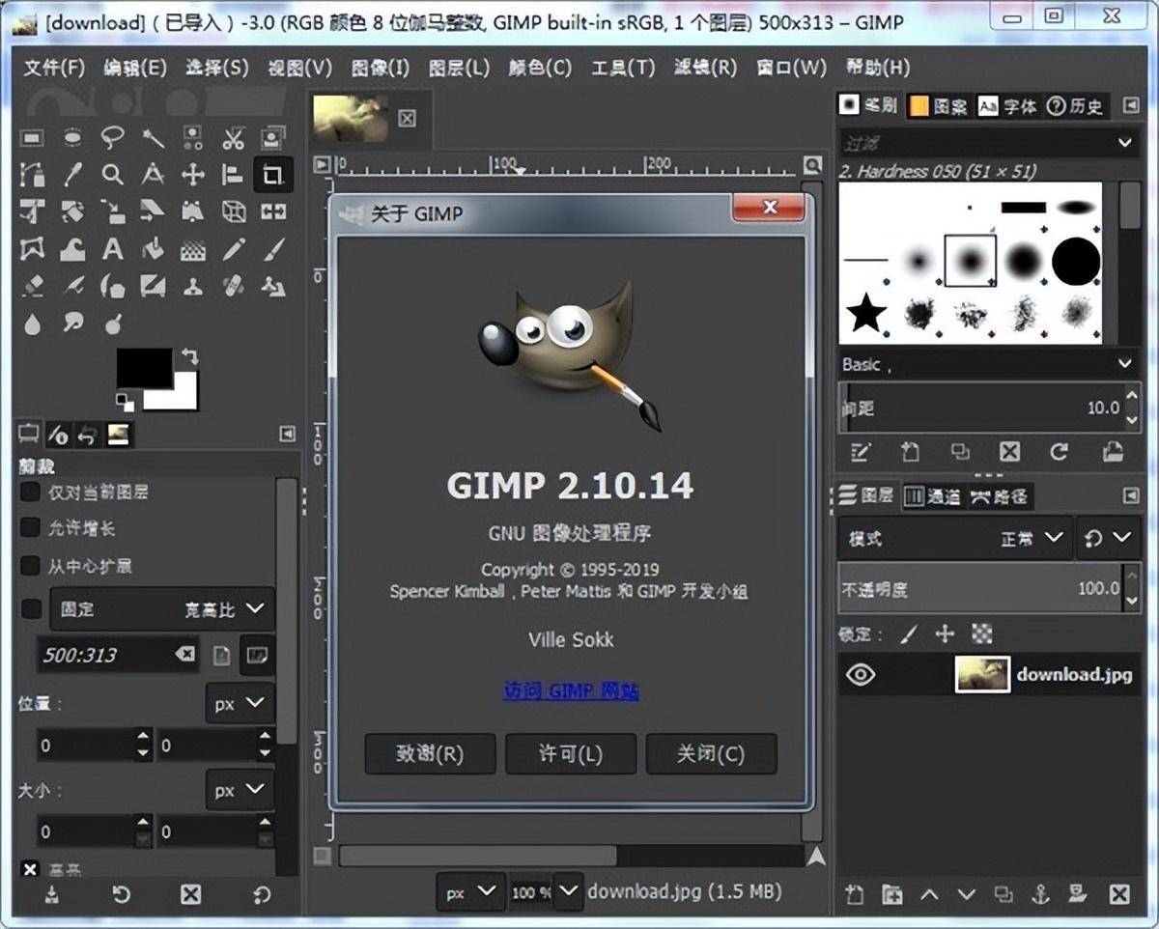Open the 大小 unit px dropdown
This screenshot has height=929, width=1159.
point(240,790)
